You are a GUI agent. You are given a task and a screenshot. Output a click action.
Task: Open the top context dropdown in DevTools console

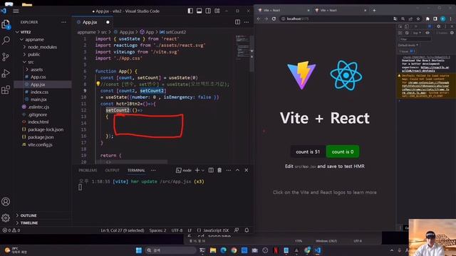coord(417,33)
